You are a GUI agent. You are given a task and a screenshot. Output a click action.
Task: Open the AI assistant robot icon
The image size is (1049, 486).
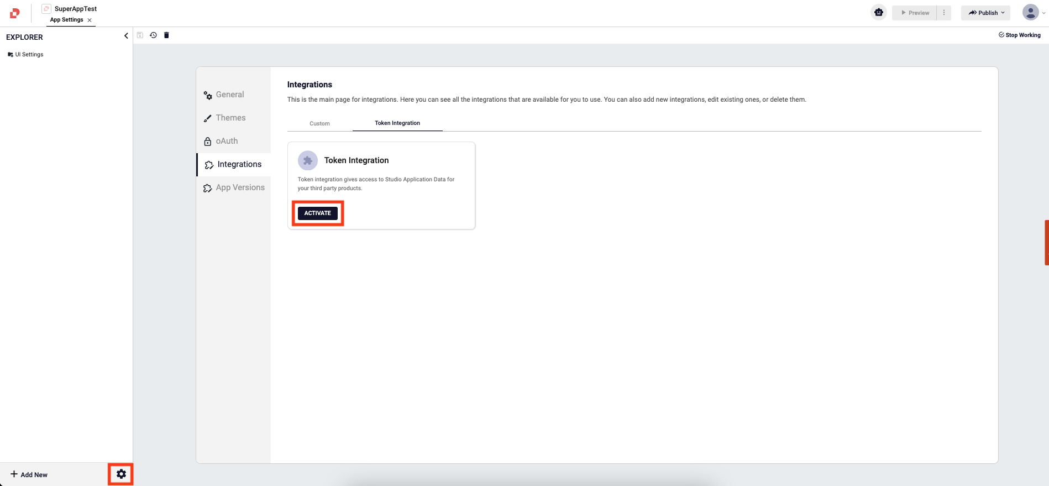878,12
